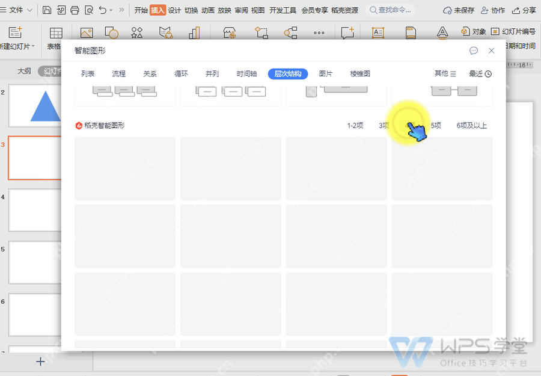The height and width of the screenshot is (376, 541).
Task: Open the 设计 ribbon tab
Action: 174,10
